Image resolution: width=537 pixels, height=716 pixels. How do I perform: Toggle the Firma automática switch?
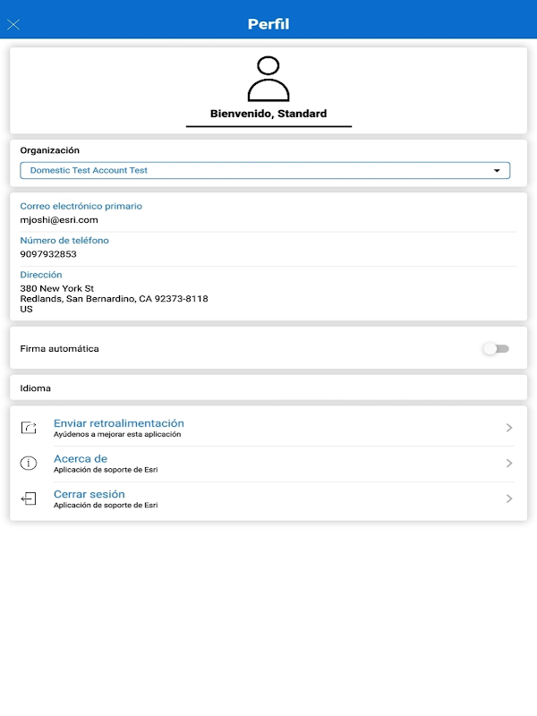(x=497, y=349)
